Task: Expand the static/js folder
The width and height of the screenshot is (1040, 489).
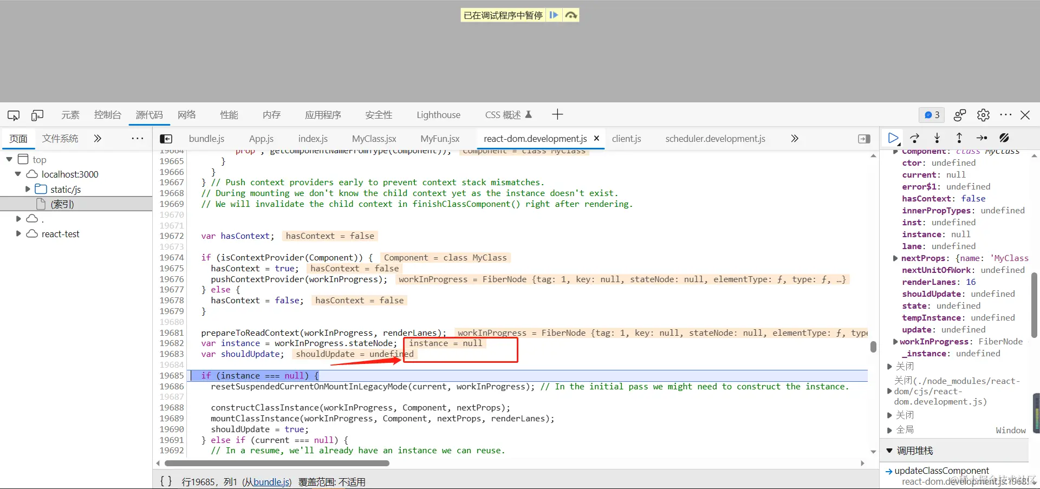Action: point(28,189)
